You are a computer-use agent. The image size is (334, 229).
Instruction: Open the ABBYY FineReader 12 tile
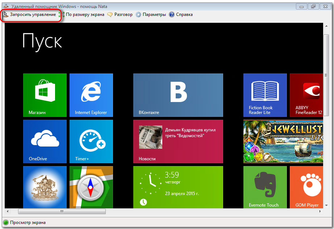306,95
